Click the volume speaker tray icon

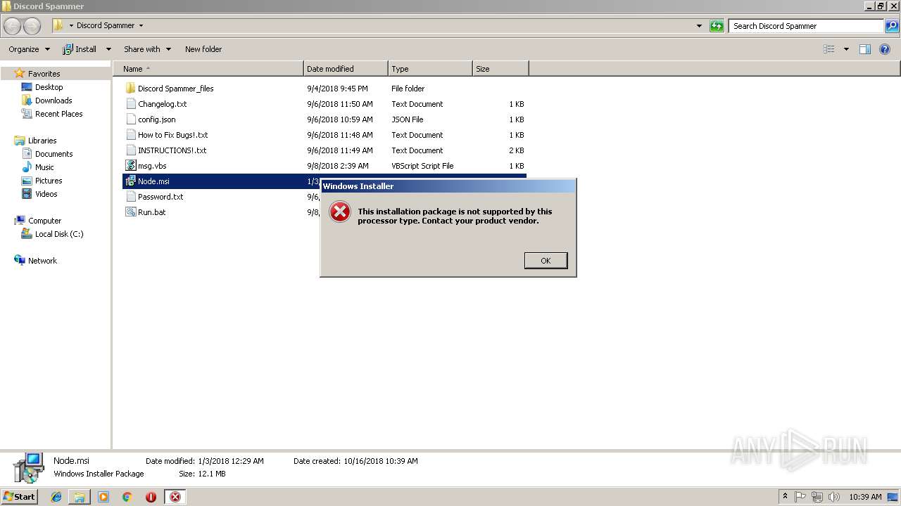(x=834, y=497)
